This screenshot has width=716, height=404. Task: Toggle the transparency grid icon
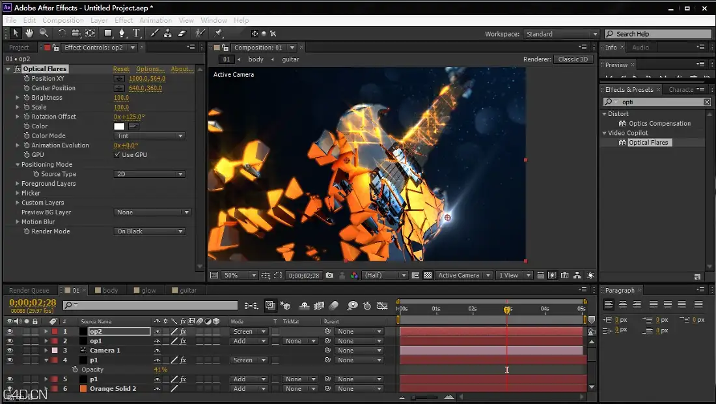(x=428, y=275)
